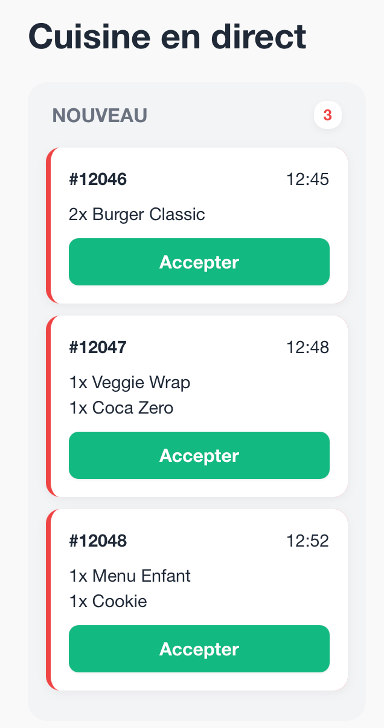Click the Cuisine en direct title
The image size is (384, 728).
[x=168, y=36]
